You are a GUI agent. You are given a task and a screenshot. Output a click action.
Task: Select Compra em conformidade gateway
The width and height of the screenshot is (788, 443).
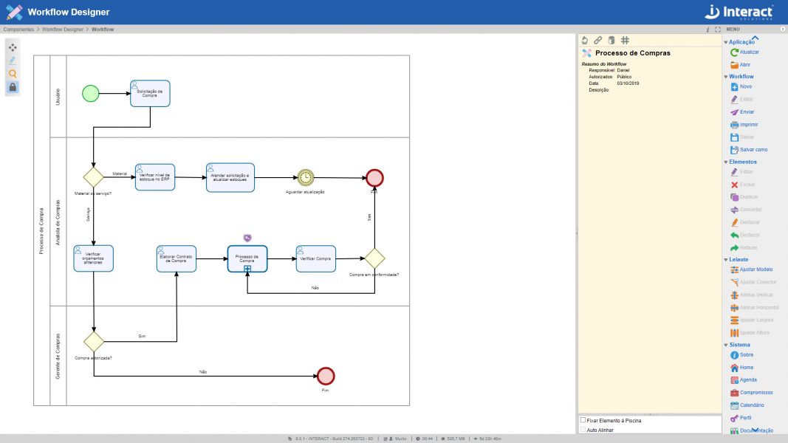point(374,258)
